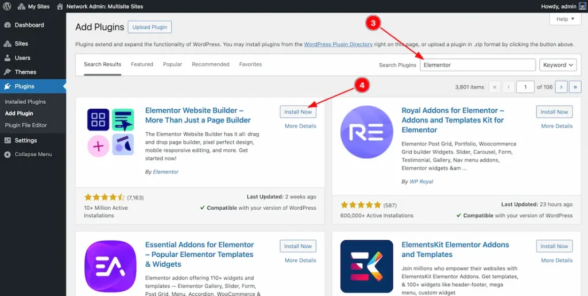Expand the Help panel
The width and height of the screenshot is (588, 296).
565,19
